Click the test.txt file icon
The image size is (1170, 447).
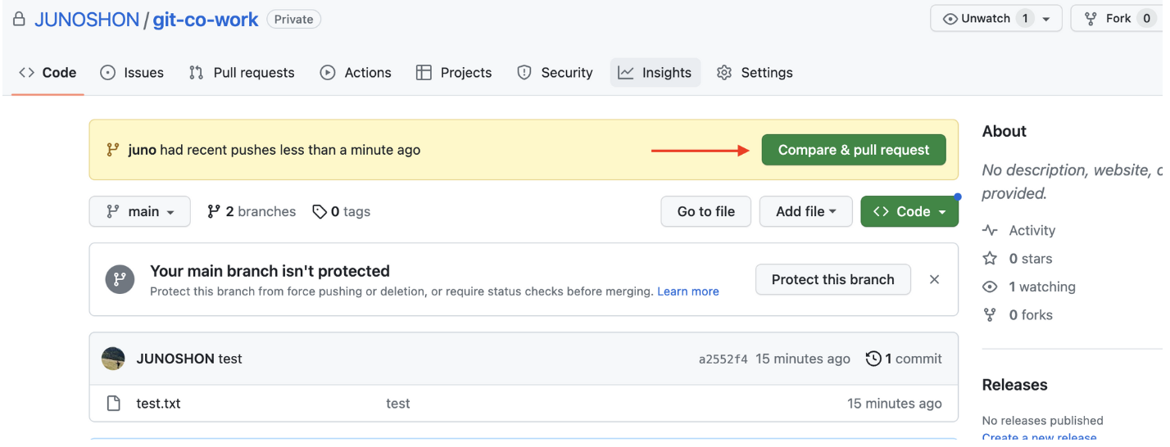point(114,404)
